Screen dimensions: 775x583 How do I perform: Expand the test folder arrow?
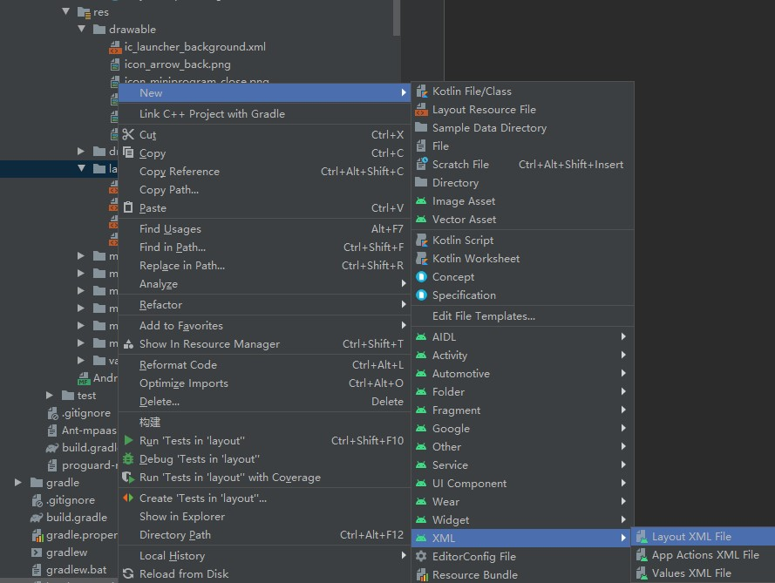[50, 396]
